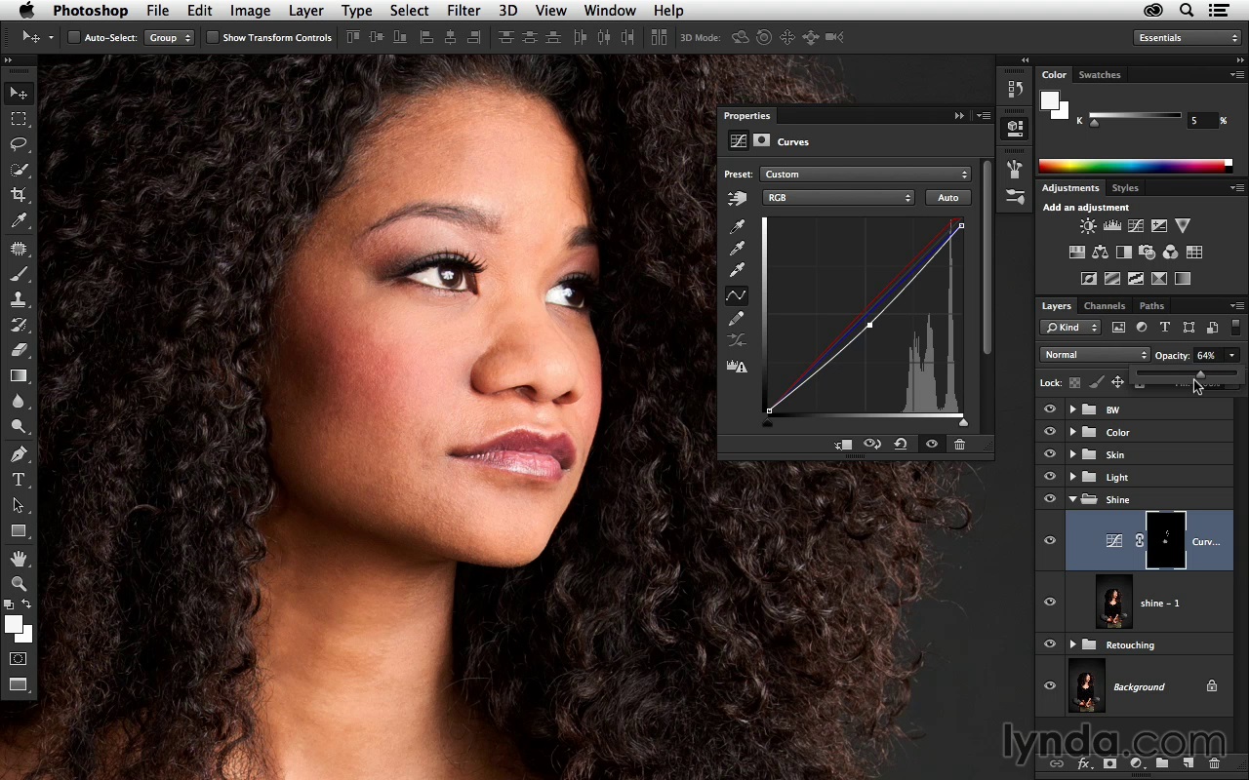Select the Crop tool
1249x780 pixels.
[x=19, y=195]
